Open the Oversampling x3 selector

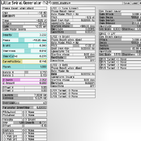[x=25, y=103]
